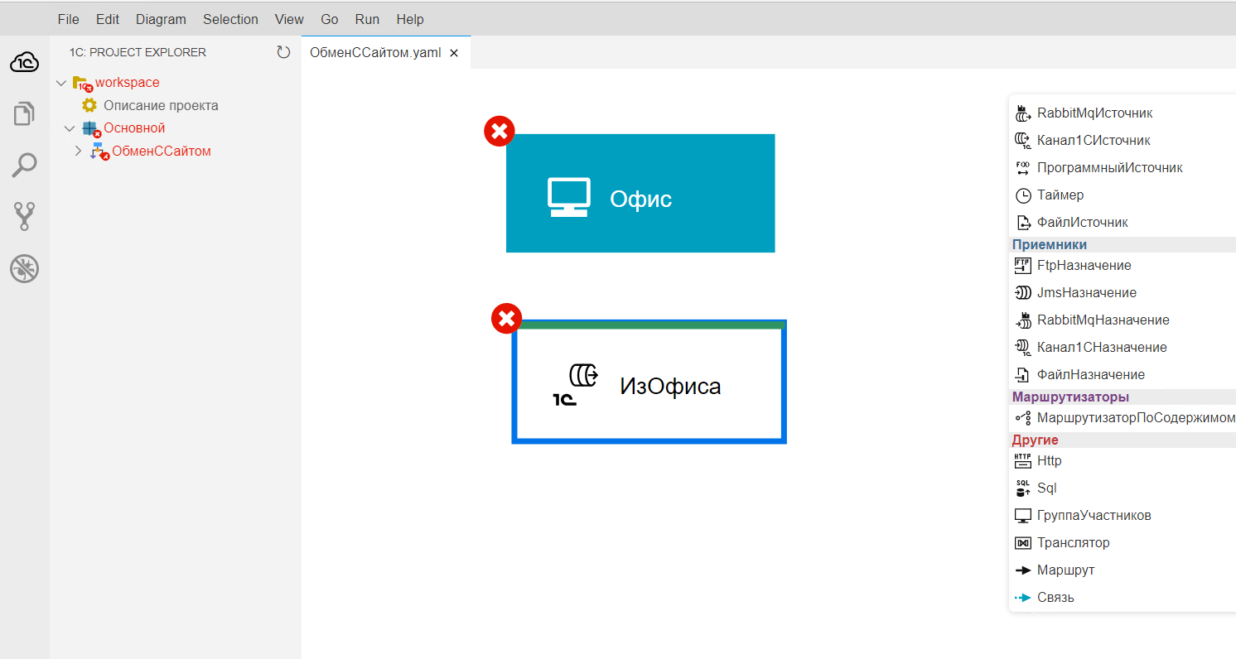Select the Sql palette element
This screenshot has width=1236, height=659.
tap(1046, 488)
